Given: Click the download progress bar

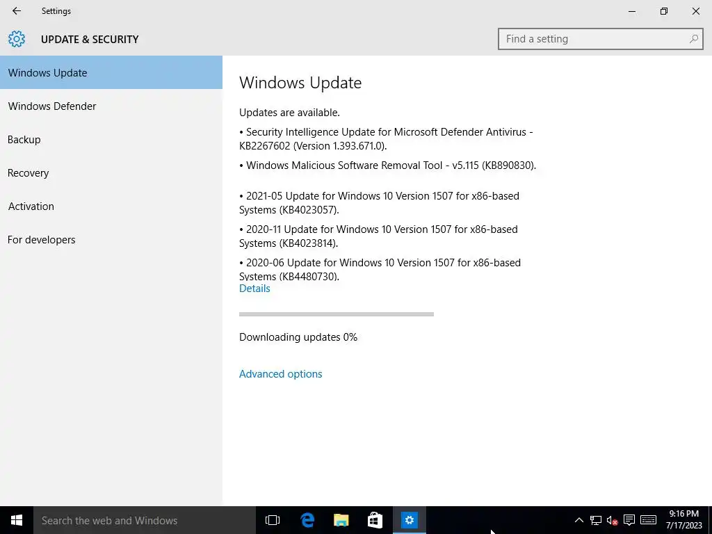Looking at the screenshot, I should [x=337, y=314].
